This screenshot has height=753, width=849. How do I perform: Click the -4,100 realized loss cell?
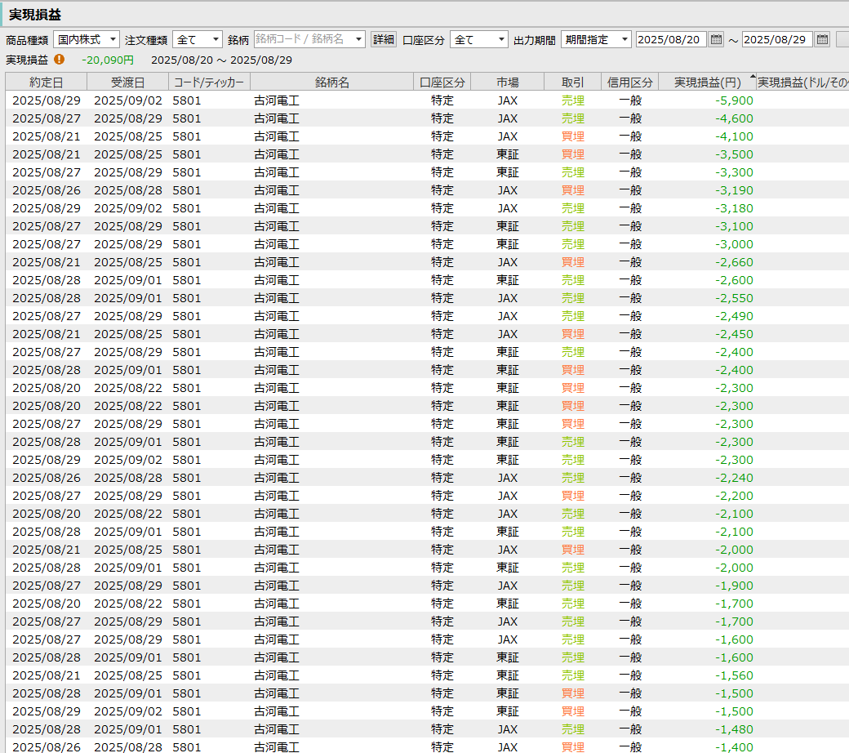(734, 136)
